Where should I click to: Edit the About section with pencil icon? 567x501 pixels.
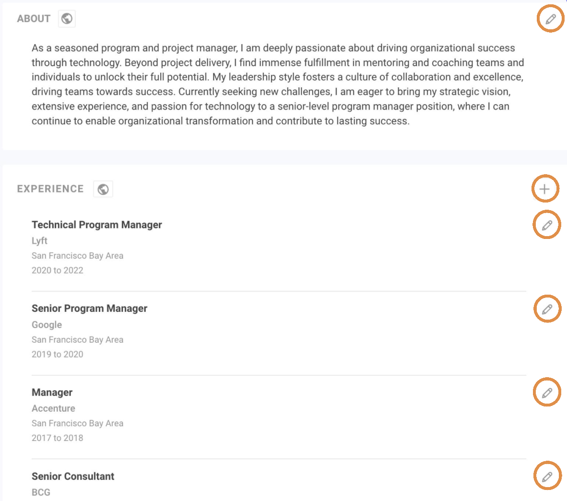pyautogui.click(x=550, y=19)
